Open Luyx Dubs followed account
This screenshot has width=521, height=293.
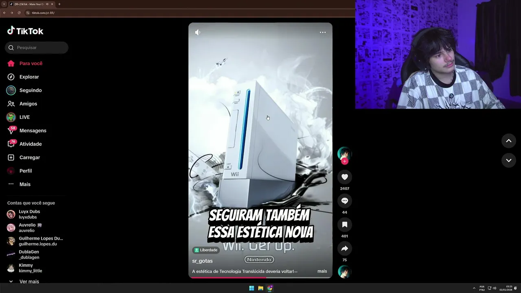pos(24,214)
